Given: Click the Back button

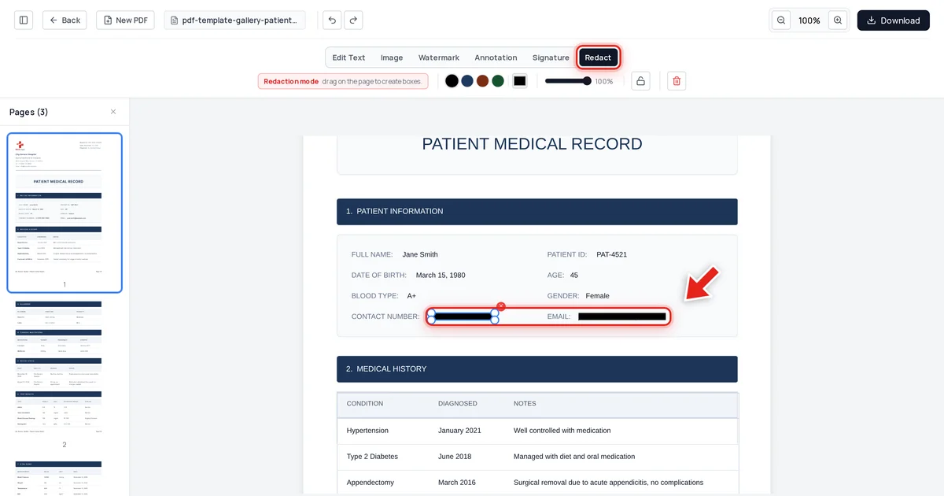Looking at the screenshot, I should [65, 20].
